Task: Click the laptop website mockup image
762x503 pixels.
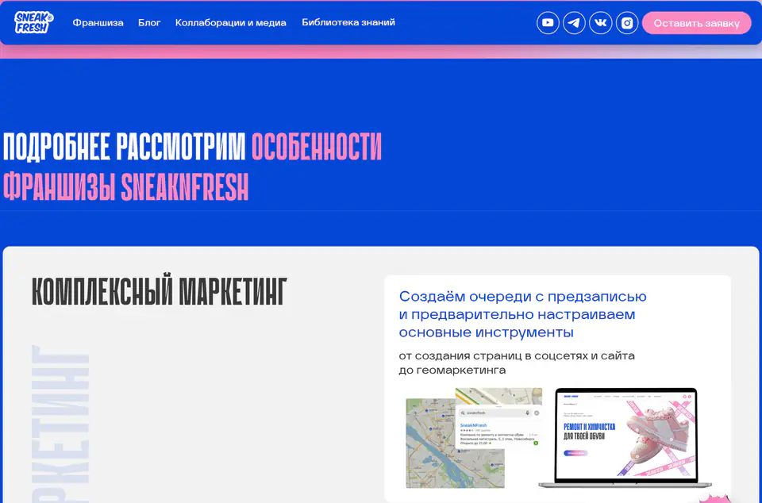Action: coord(625,437)
